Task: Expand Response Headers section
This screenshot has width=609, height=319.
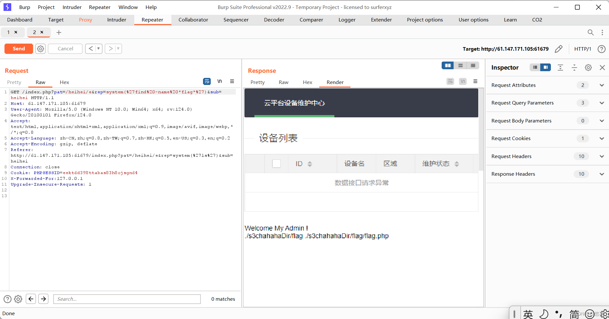Action: (602, 174)
